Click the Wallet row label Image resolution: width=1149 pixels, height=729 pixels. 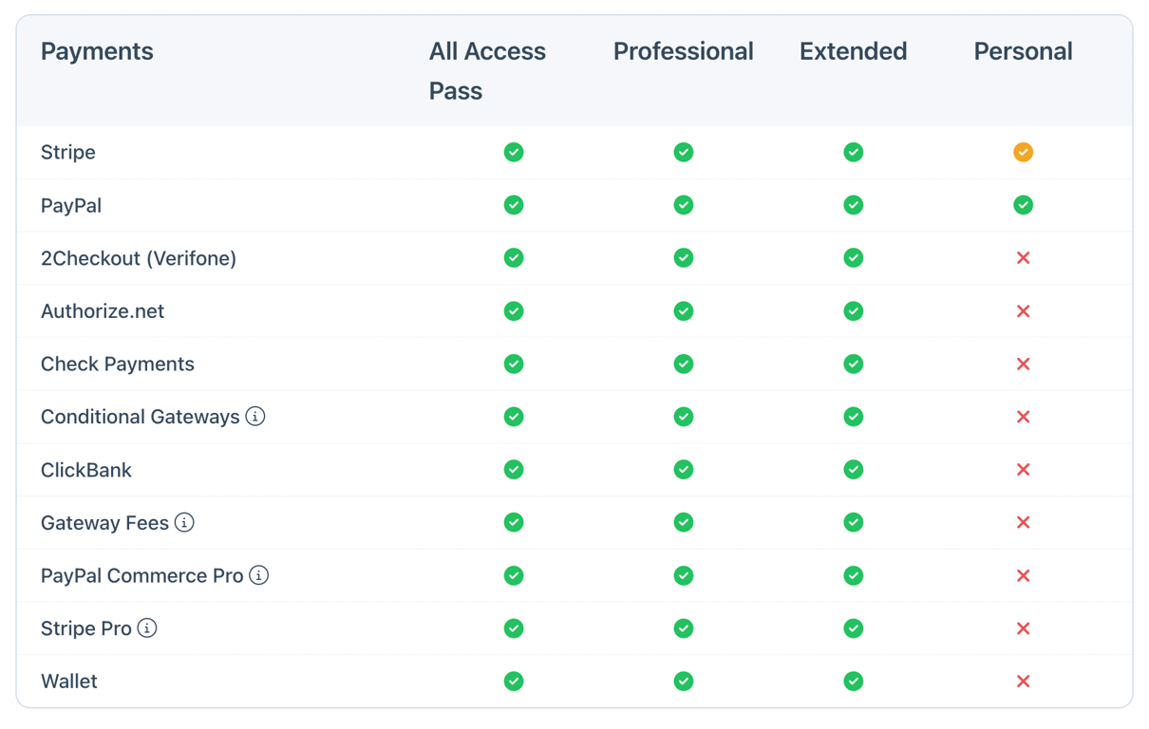coord(68,681)
